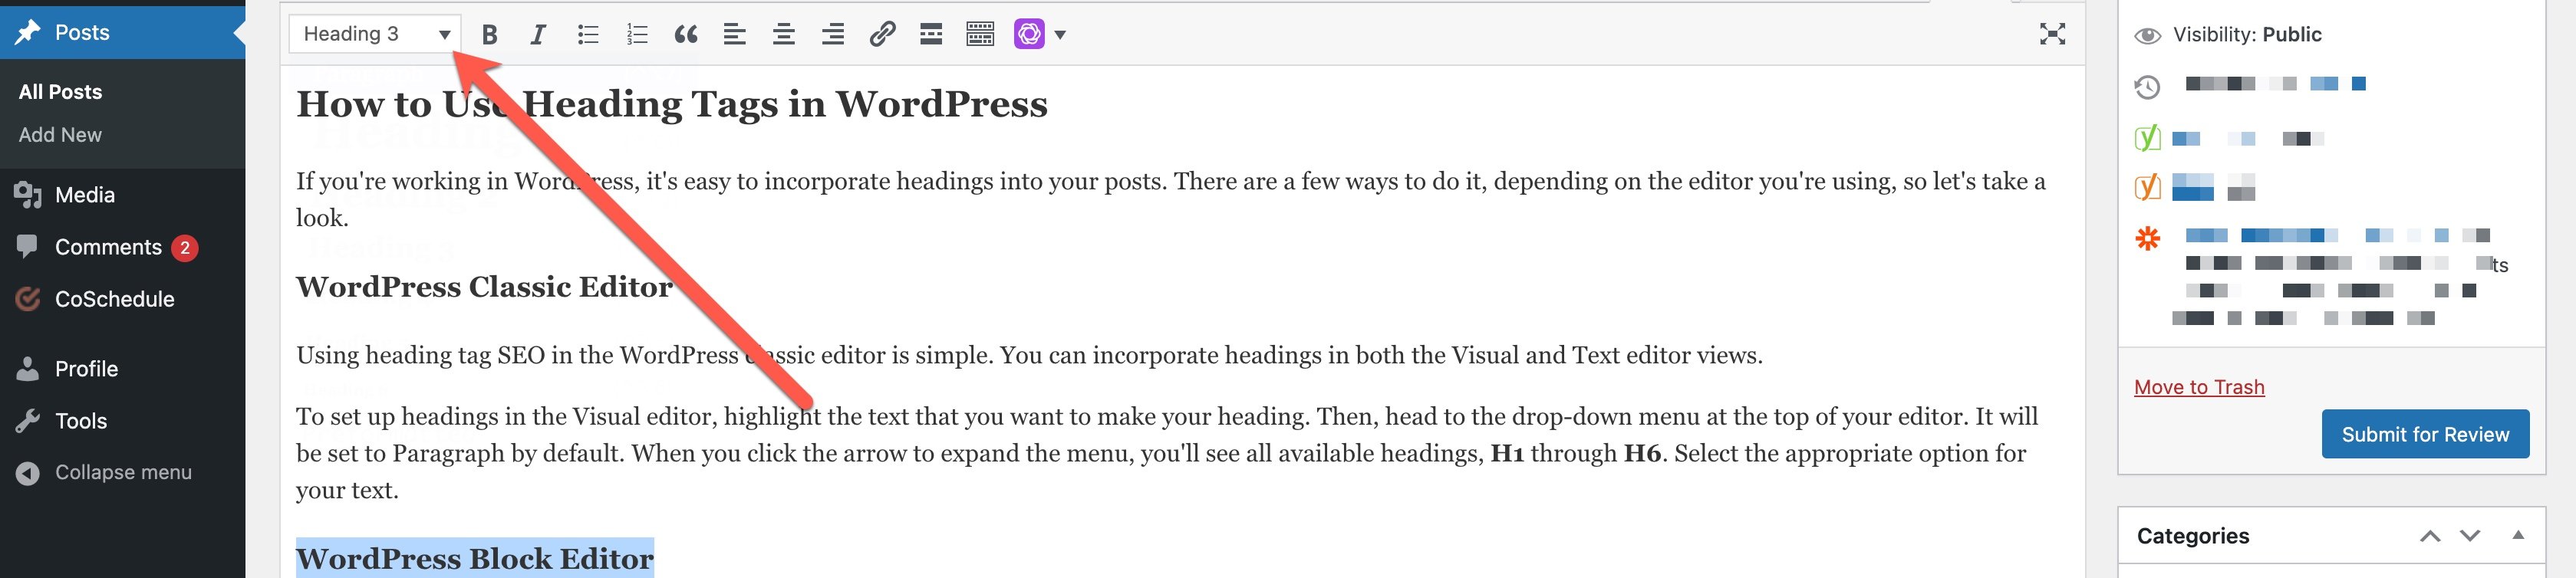Align text to the right
Image resolution: width=2576 pixels, height=578 pixels.
tap(833, 35)
